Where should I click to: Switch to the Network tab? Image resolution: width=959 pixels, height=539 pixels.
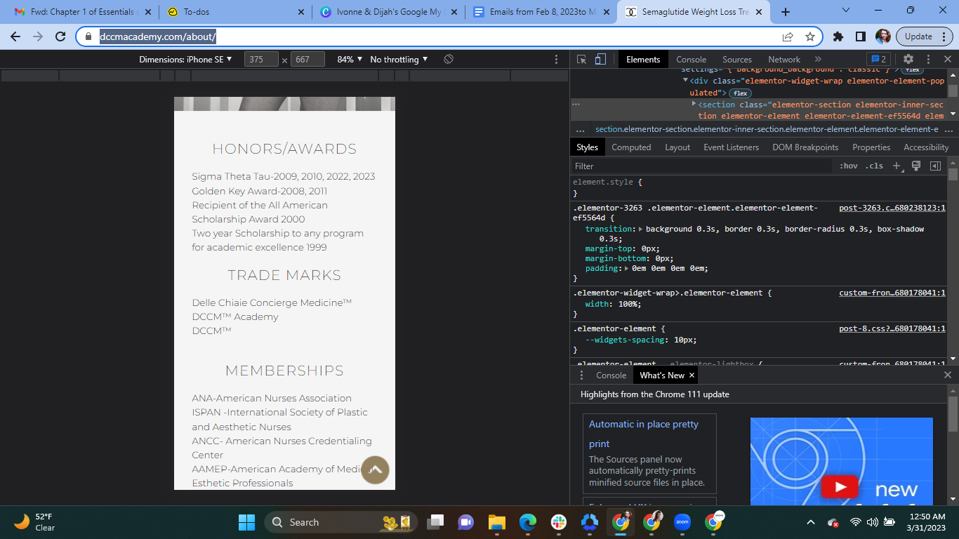783,60
